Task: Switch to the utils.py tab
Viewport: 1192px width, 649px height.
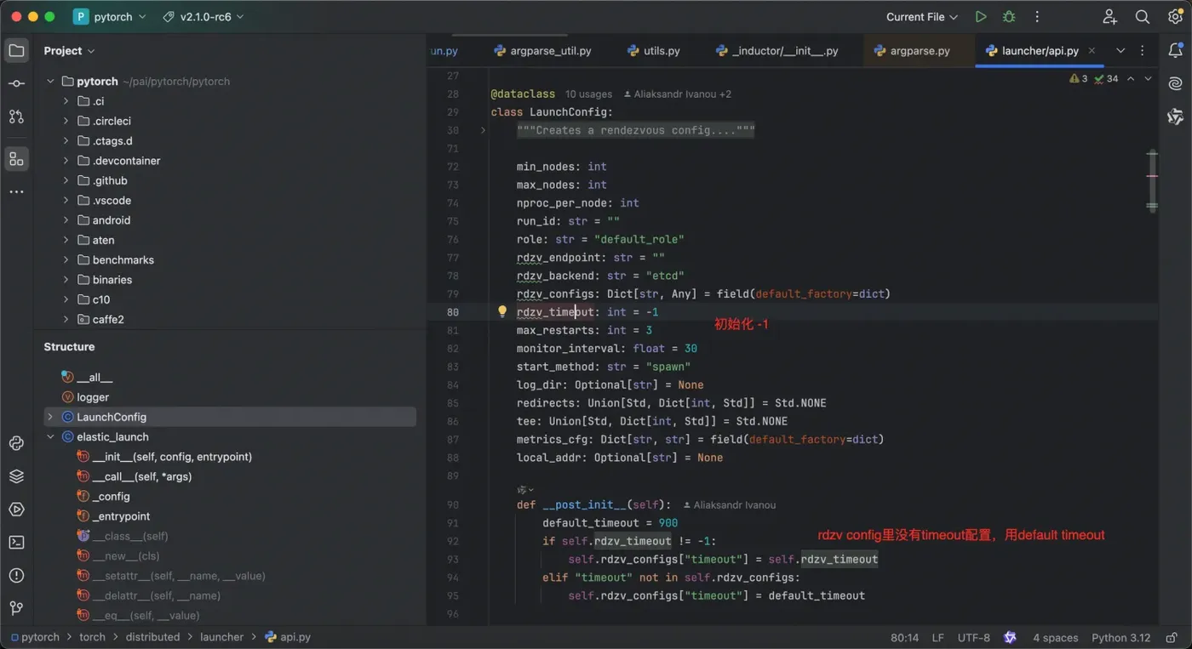Action: (x=653, y=51)
